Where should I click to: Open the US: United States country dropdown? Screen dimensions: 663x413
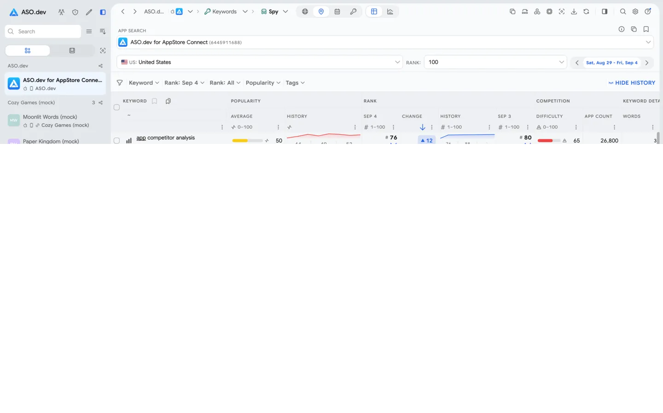pos(260,62)
